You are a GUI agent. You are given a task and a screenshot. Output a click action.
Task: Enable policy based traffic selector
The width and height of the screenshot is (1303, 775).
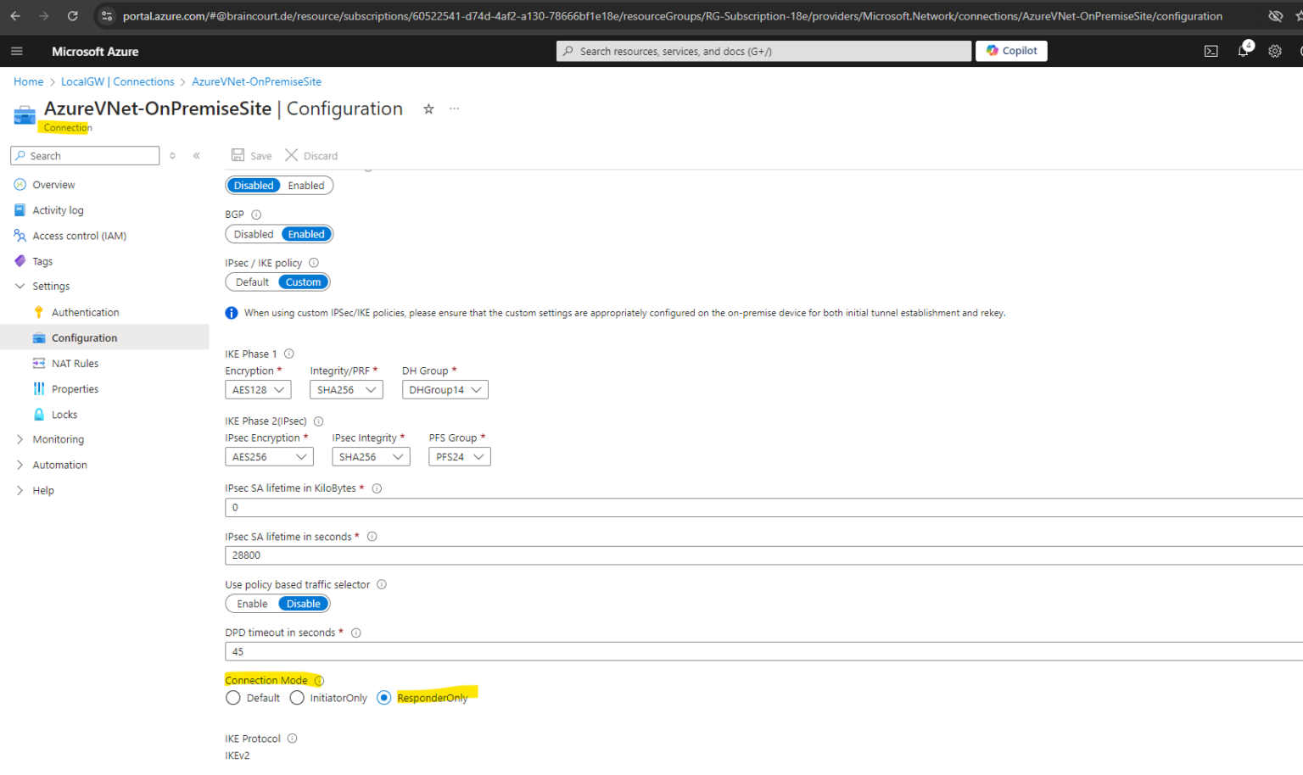click(250, 603)
